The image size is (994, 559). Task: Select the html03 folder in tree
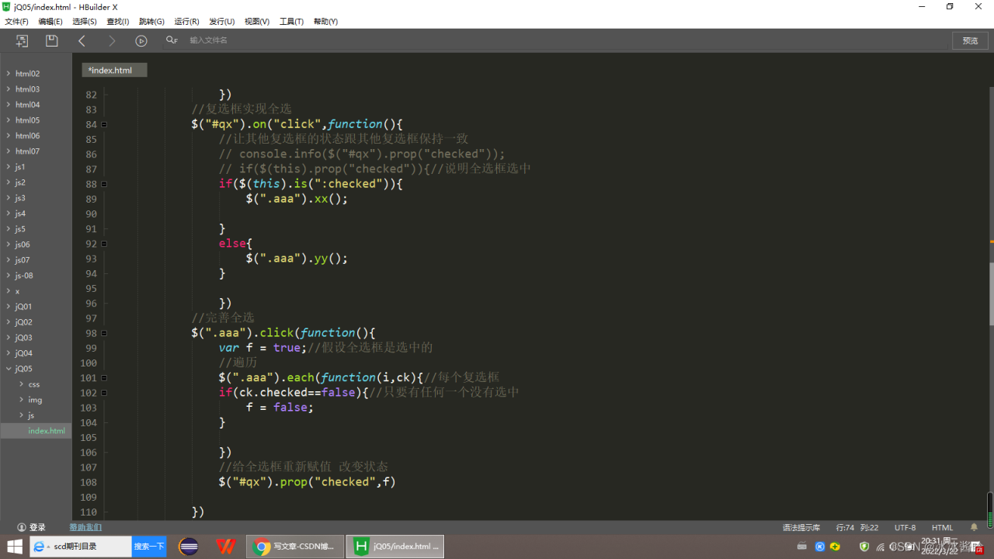[x=27, y=89]
